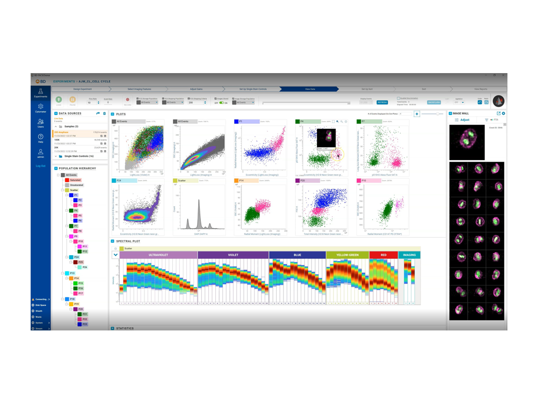Go to Set Up Sort step

367,89
